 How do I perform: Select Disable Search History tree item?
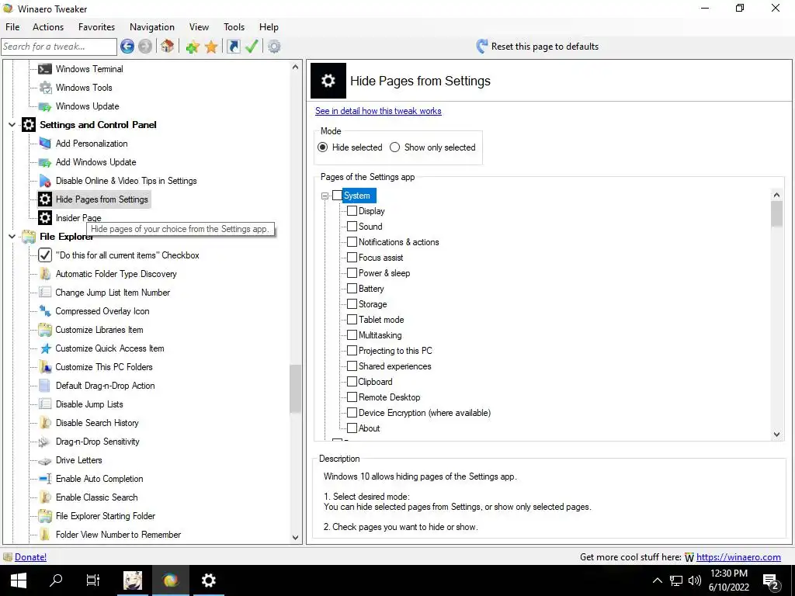point(97,423)
